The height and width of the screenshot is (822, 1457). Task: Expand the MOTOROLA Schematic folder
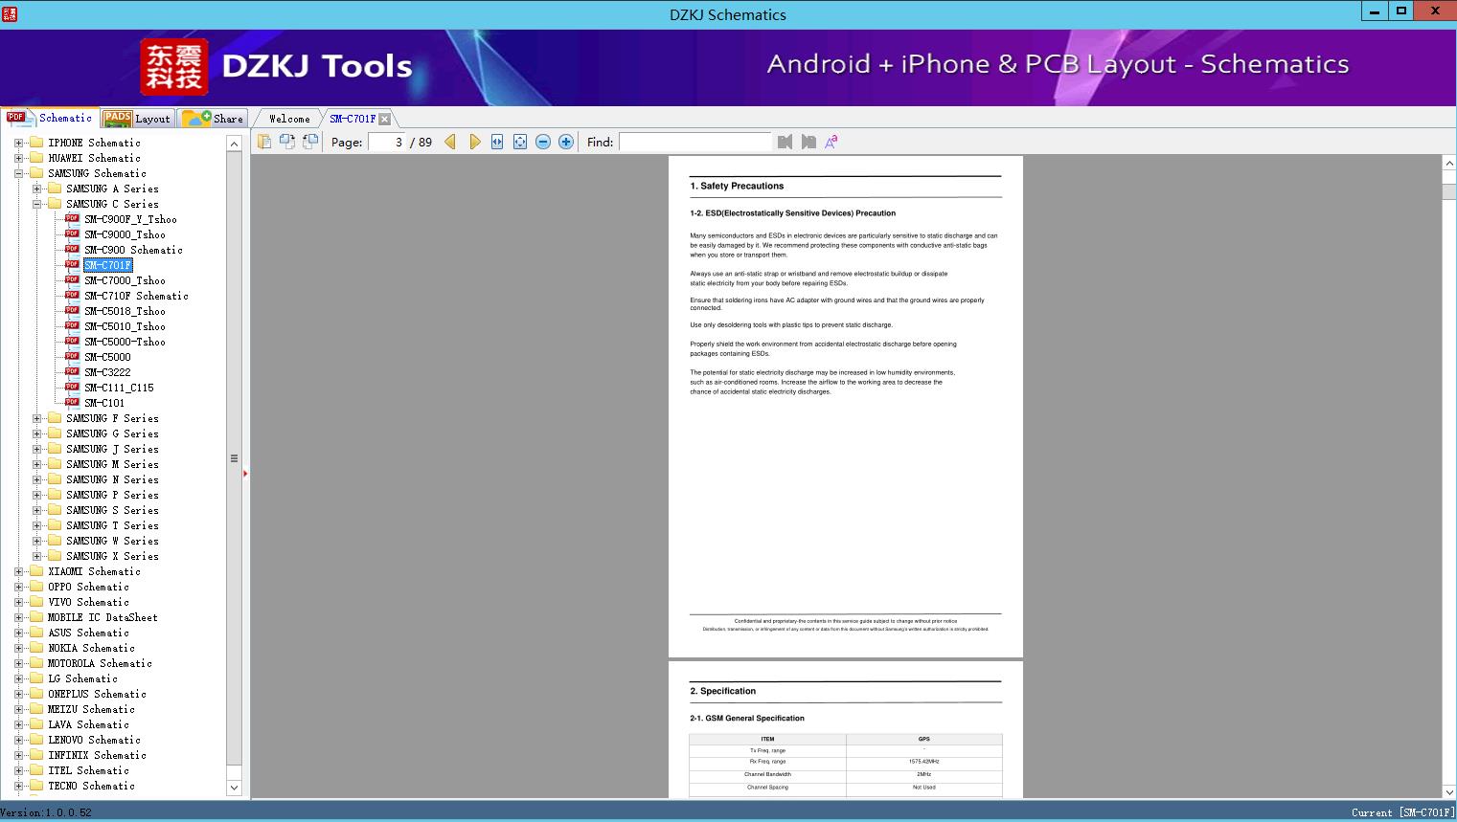click(x=18, y=663)
